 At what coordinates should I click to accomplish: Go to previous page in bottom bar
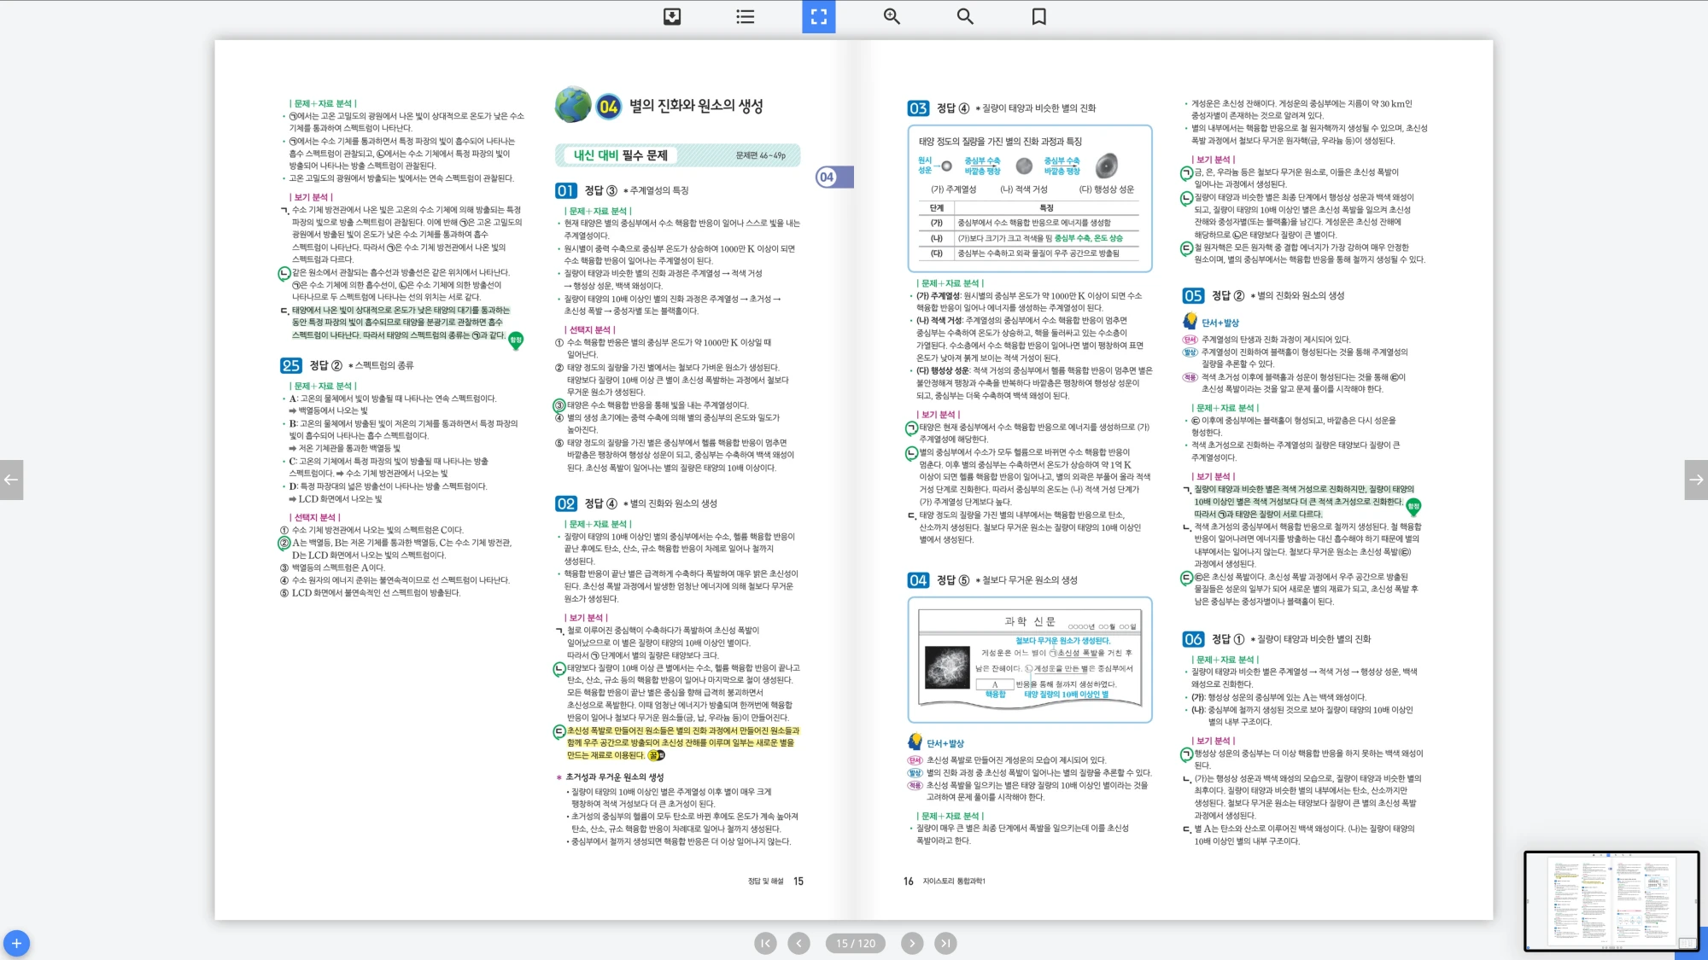click(798, 943)
